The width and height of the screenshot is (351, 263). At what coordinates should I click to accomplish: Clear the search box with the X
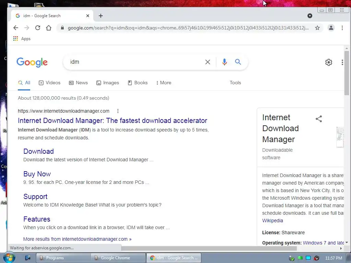(x=207, y=62)
